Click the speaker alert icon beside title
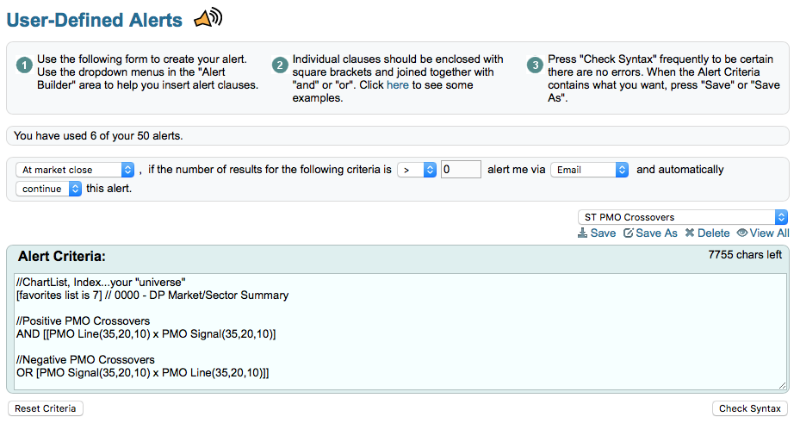 [207, 17]
